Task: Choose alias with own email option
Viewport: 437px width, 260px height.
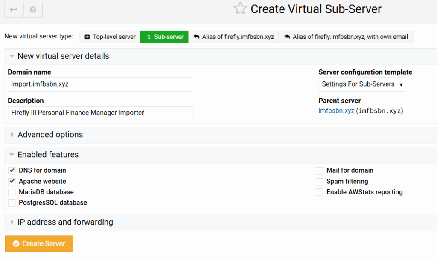Action: point(346,37)
